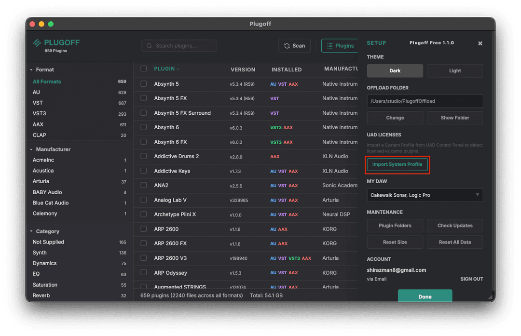Check the Addictive Drums 2 checkbox
The image size is (521, 336).
click(x=144, y=156)
